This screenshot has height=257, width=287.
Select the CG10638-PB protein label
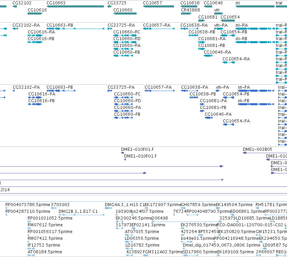203,94
